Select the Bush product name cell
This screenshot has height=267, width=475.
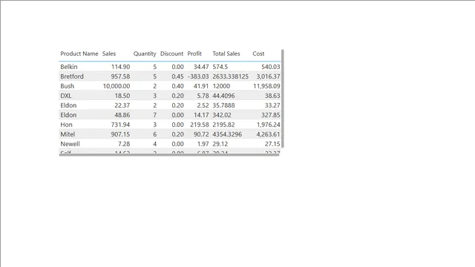tap(67, 86)
